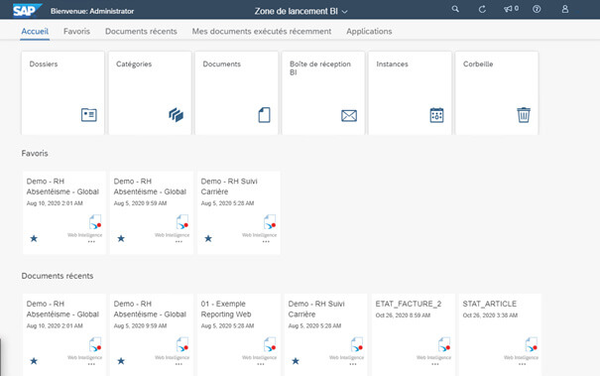Select the Accueil tab
The height and width of the screenshot is (376, 600).
35,32
